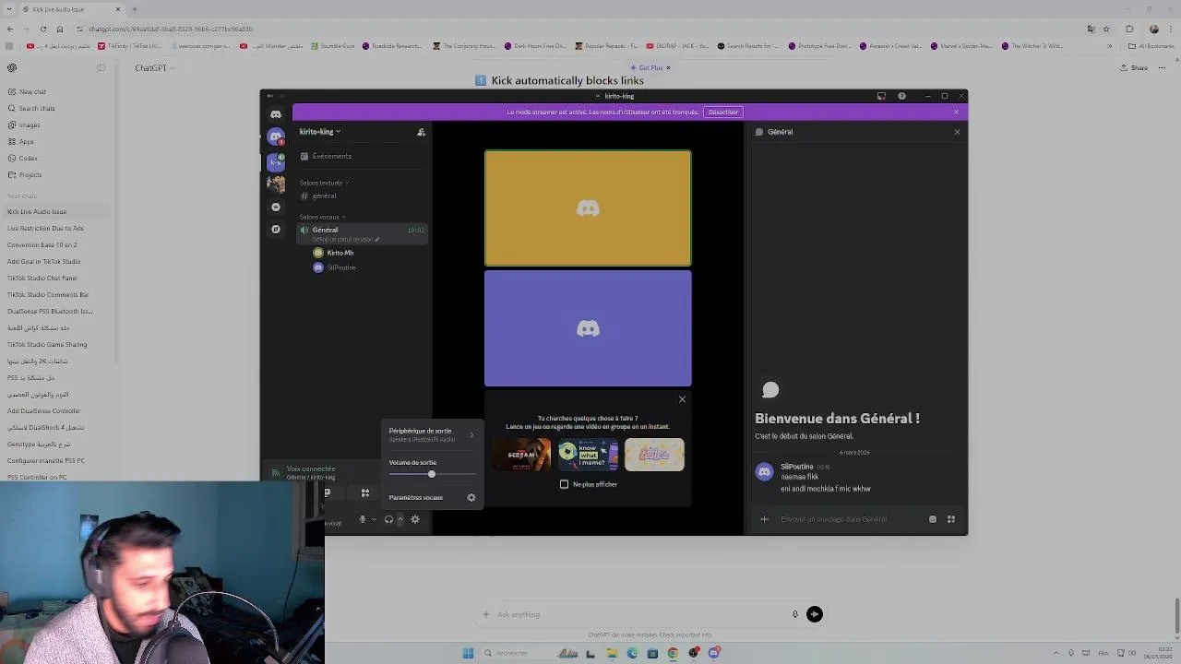Open Discord user settings gear
The image size is (1181, 664).
(x=415, y=519)
